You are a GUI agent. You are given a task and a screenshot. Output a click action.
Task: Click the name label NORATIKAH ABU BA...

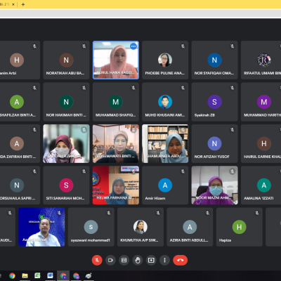(x=65, y=73)
